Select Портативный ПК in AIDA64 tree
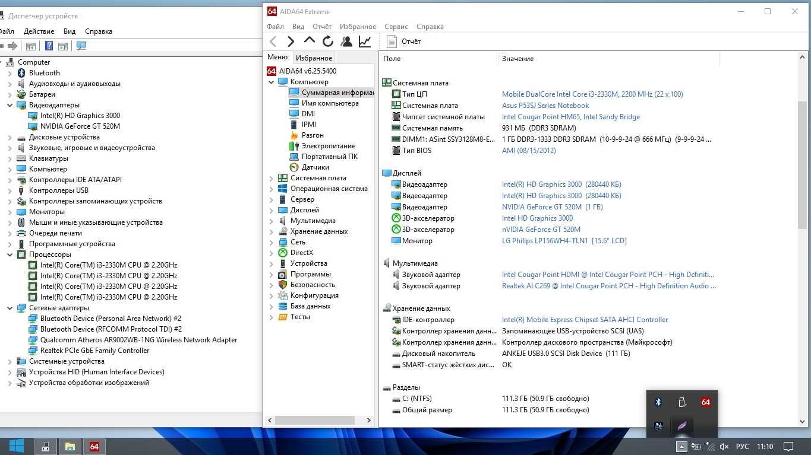 (324, 157)
